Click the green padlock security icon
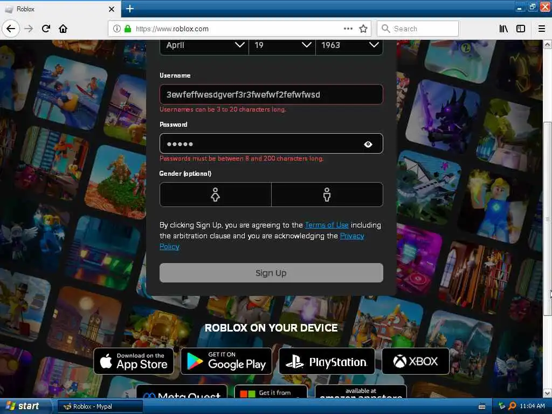The image size is (552, 414). pos(128,29)
